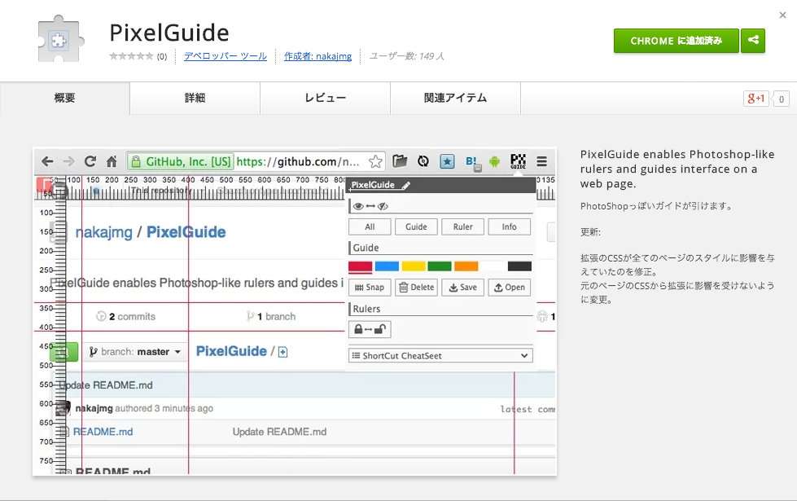Open the README.md file link
The image size is (797, 501).
coord(103,432)
